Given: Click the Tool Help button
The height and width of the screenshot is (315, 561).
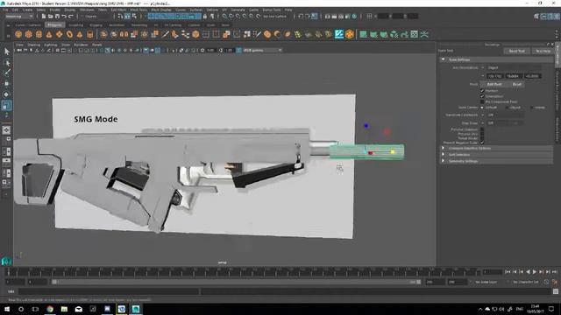Looking at the screenshot, I should (x=543, y=51).
